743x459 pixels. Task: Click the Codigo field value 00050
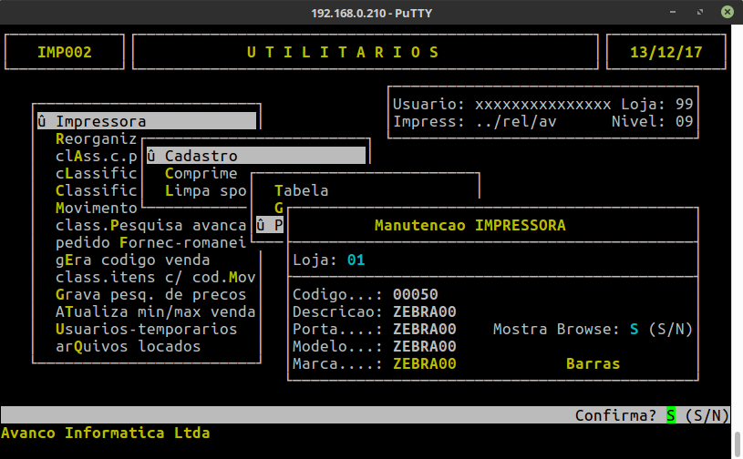pyautogui.click(x=415, y=294)
